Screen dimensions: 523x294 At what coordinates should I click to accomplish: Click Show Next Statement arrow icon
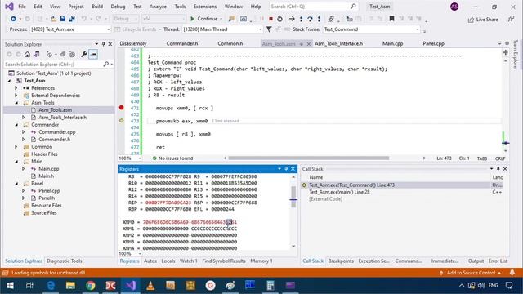(x=292, y=19)
